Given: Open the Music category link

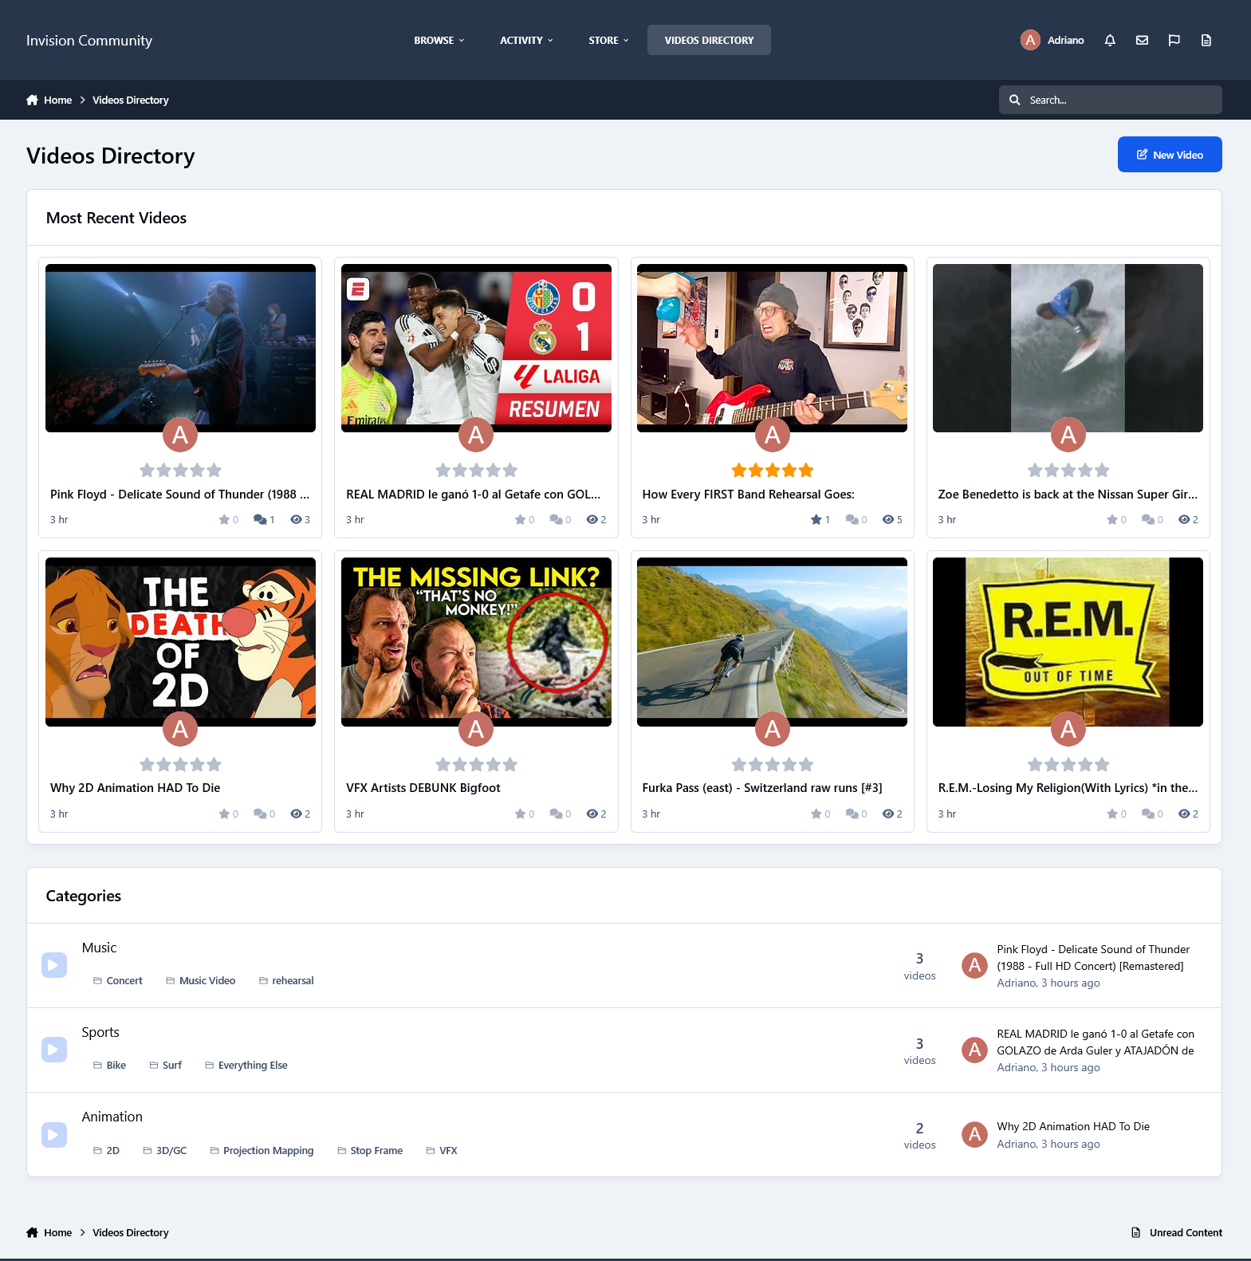Looking at the screenshot, I should pos(99,948).
